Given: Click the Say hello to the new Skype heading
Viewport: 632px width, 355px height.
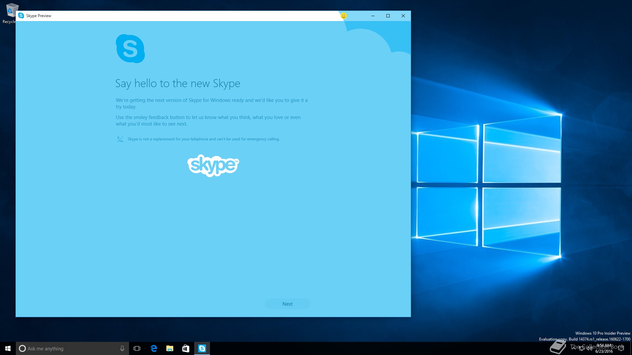Looking at the screenshot, I should pyautogui.click(x=178, y=83).
